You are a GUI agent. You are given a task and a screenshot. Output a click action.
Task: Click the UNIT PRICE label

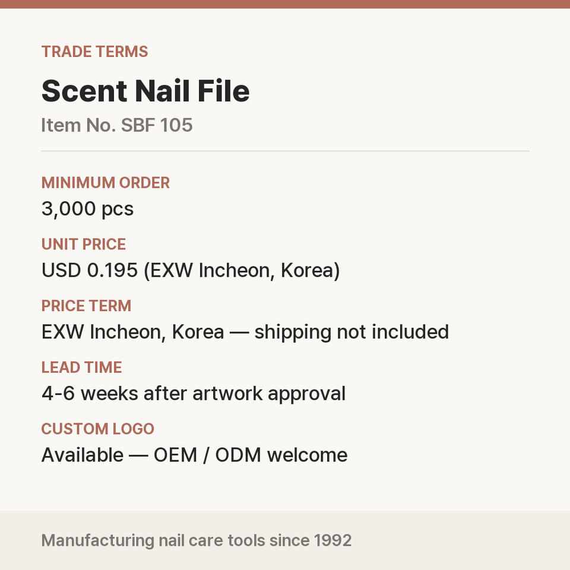click(84, 244)
